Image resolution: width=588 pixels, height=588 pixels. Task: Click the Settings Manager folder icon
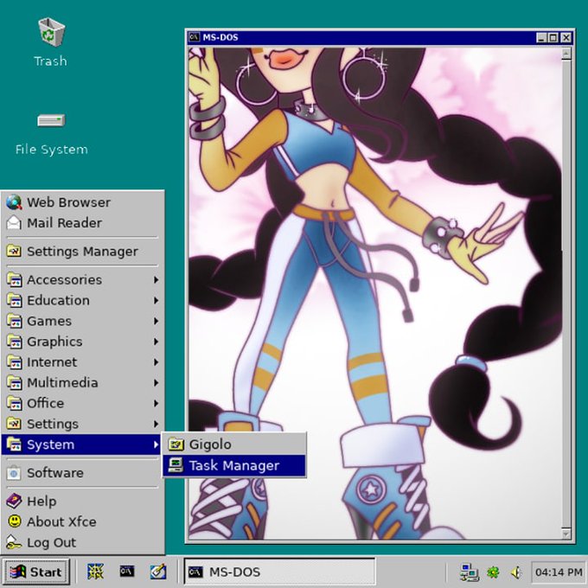click(x=14, y=251)
